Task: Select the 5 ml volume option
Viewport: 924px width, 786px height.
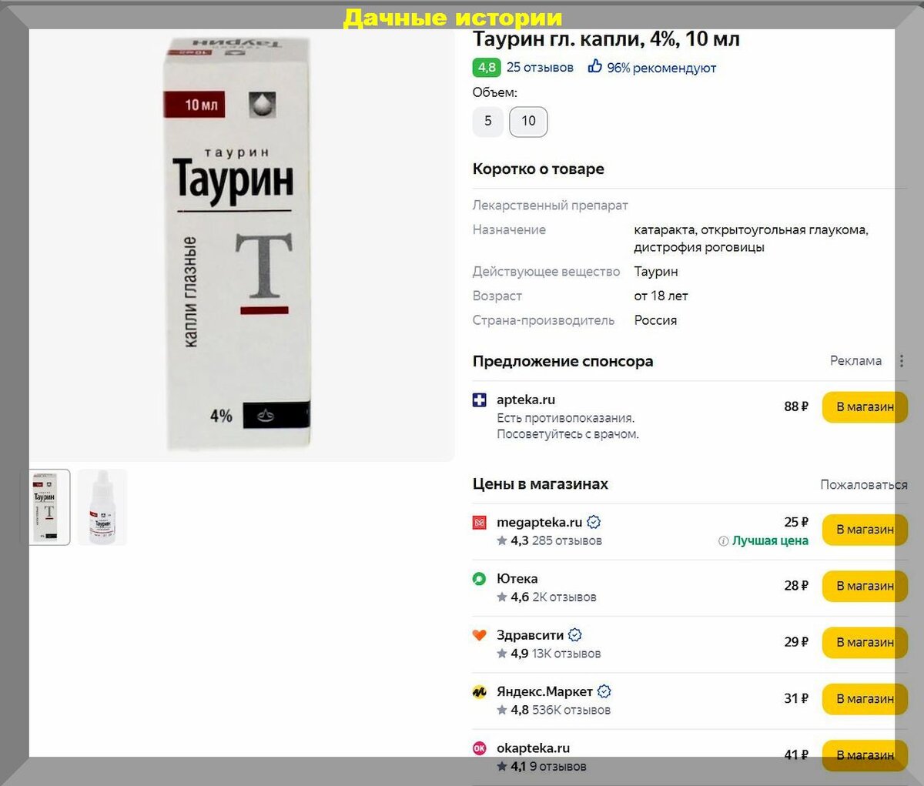Action: point(487,122)
